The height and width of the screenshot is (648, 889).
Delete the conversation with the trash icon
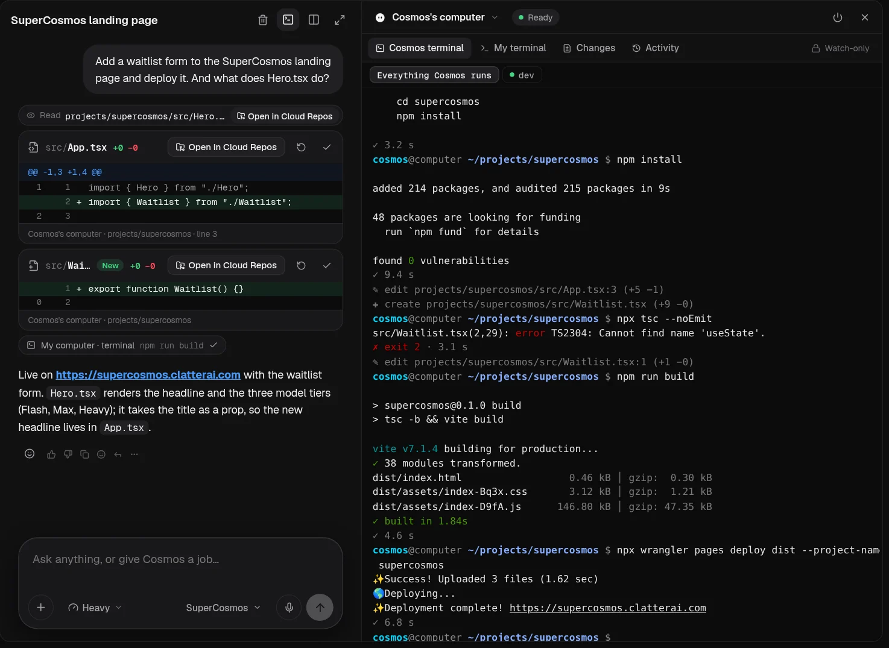[x=263, y=20]
